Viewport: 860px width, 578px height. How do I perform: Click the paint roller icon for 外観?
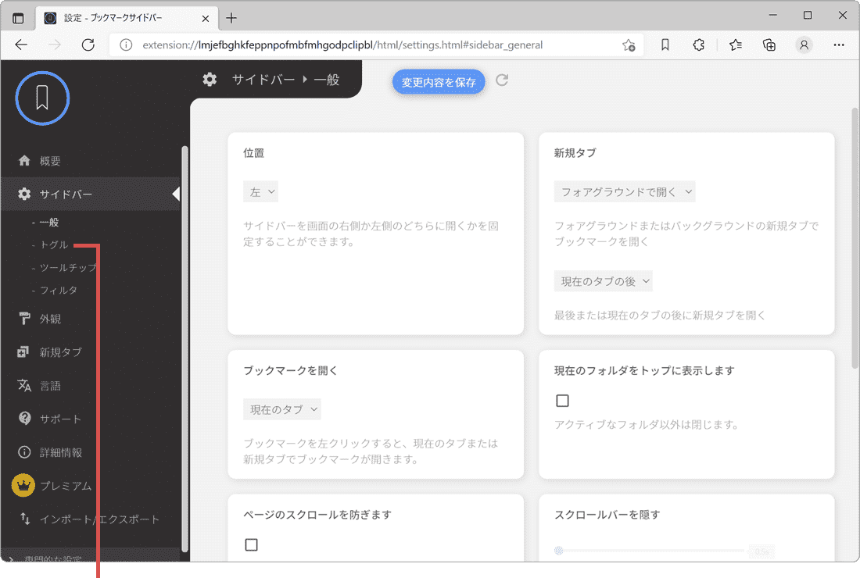coord(24,319)
